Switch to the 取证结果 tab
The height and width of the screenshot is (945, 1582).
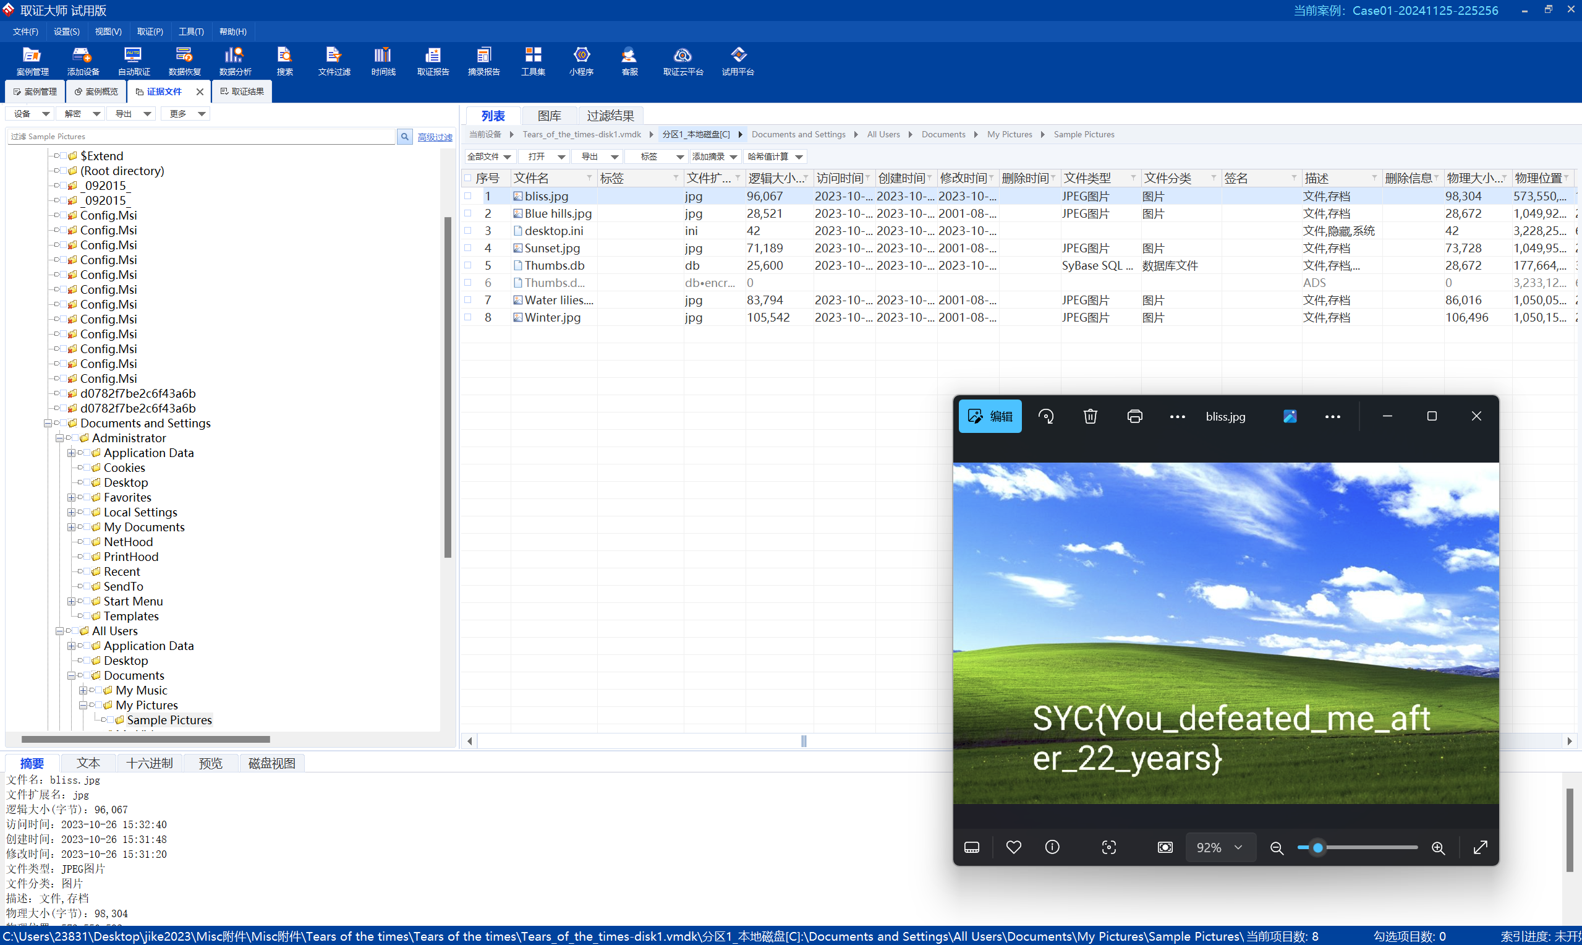242,92
